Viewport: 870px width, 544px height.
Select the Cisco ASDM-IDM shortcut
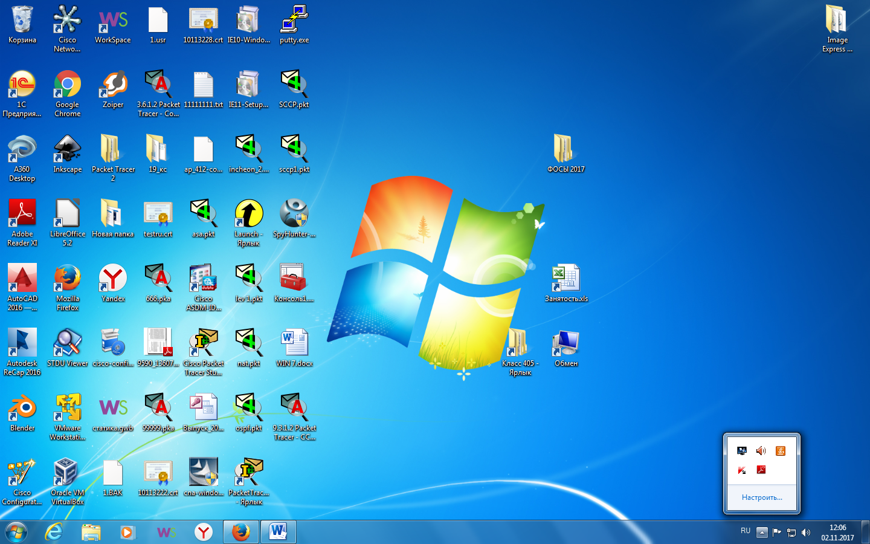coord(204,288)
